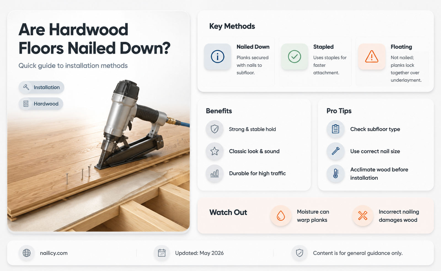Click the warning triangle icon beside Floating

[371, 56]
